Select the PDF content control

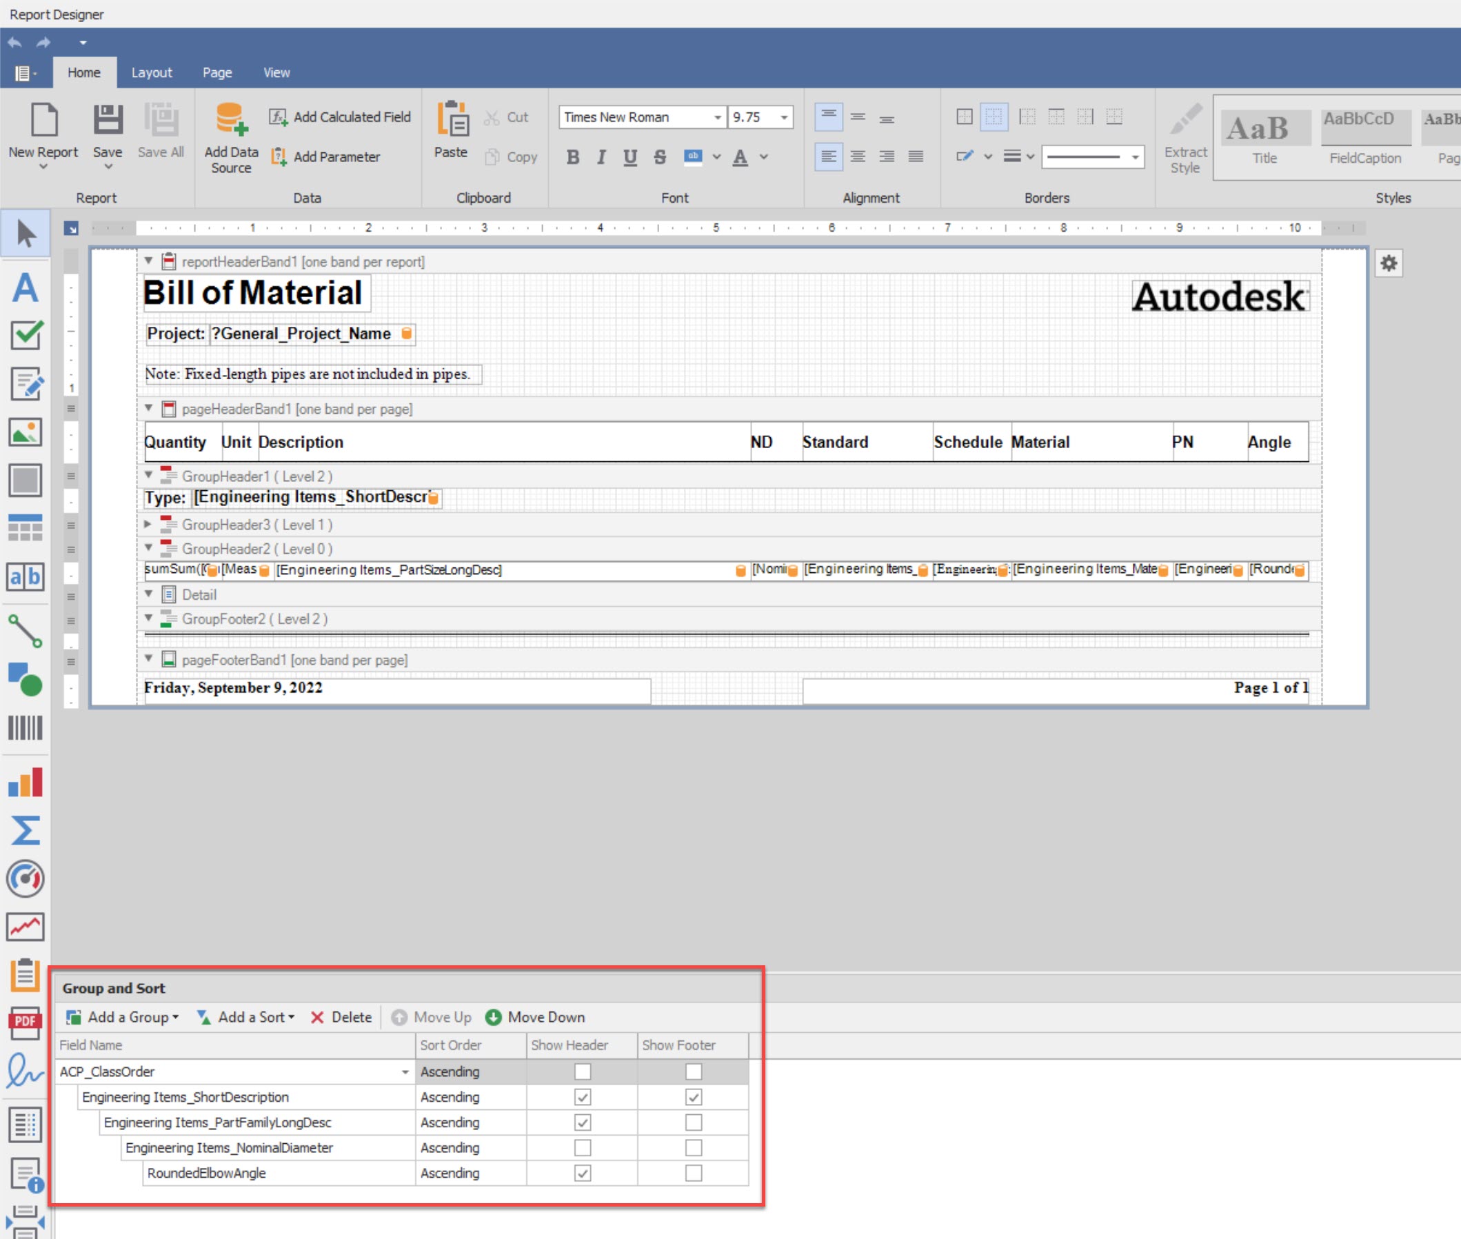coord(26,1022)
